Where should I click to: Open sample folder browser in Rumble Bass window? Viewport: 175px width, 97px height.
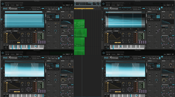159,14
